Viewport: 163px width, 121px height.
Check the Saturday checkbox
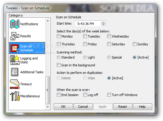pos(109,44)
